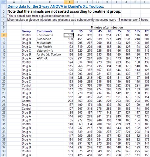This screenshot has height=157, width=150.
Task: Select 'This is actual data from a glucose tolerance test'
Action: coord(39,16)
